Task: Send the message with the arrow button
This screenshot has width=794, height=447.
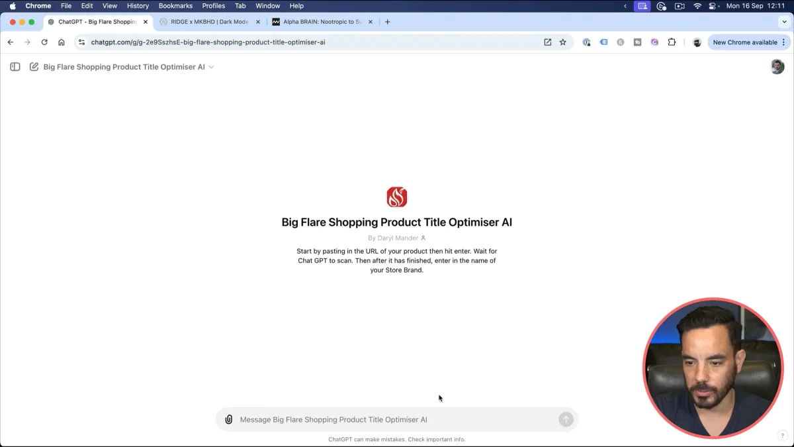Action: [566, 419]
